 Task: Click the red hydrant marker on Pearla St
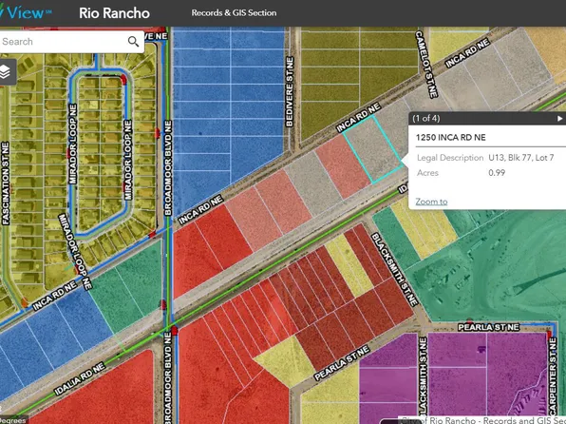pyautogui.click(x=470, y=320)
